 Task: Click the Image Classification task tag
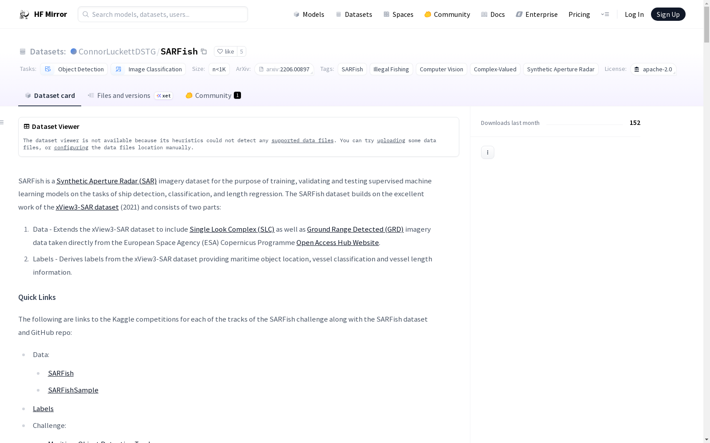pyautogui.click(x=148, y=69)
